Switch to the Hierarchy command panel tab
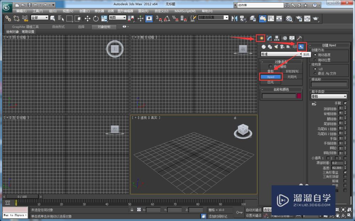Viewport: 355px width, 221px height. click(277, 38)
